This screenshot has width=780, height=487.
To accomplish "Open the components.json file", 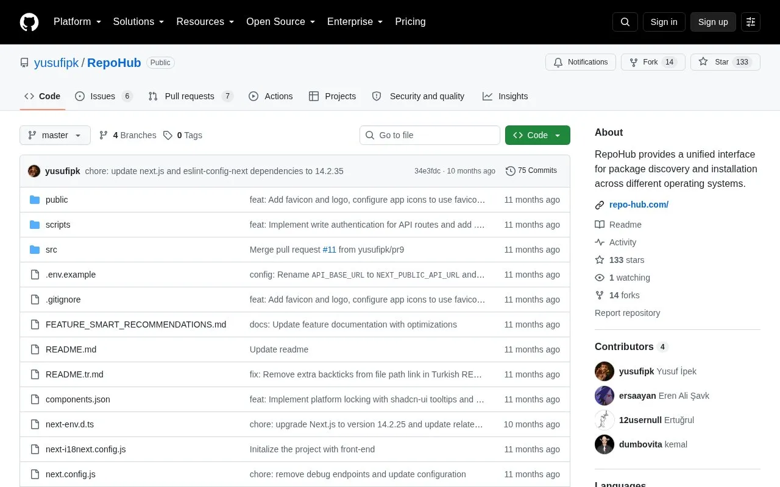I will (x=78, y=399).
